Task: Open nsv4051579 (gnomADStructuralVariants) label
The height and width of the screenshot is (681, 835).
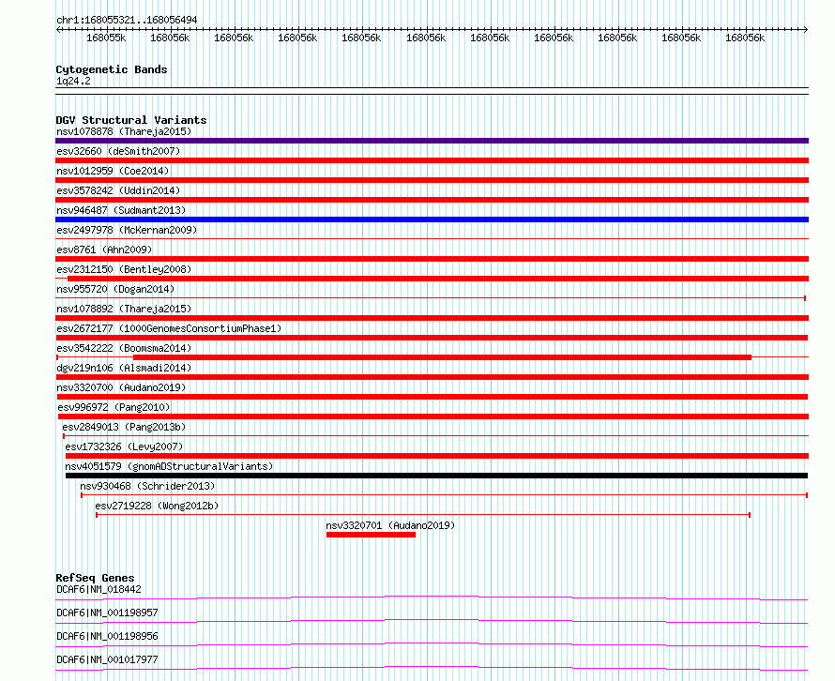Action: point(169,466)
